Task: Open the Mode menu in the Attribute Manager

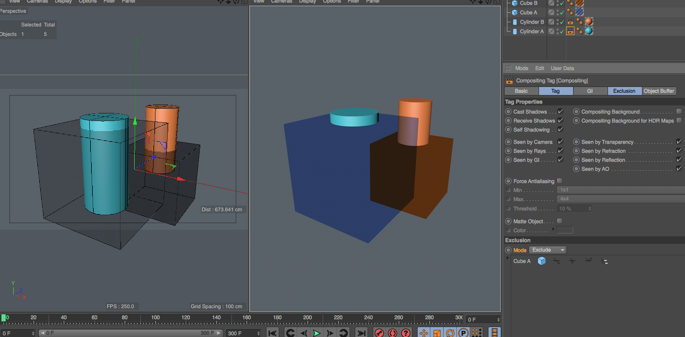Action: pyautogui.click(x=522, y=68)
